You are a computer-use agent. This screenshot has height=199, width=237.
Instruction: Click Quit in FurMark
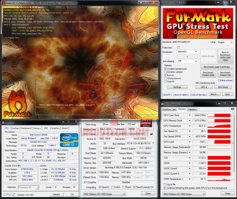tap(227, 94)
